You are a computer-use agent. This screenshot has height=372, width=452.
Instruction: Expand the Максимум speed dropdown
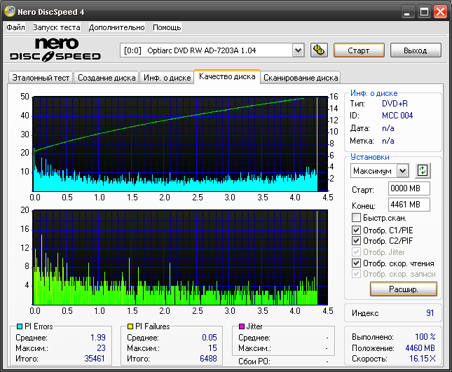[402, 170]
